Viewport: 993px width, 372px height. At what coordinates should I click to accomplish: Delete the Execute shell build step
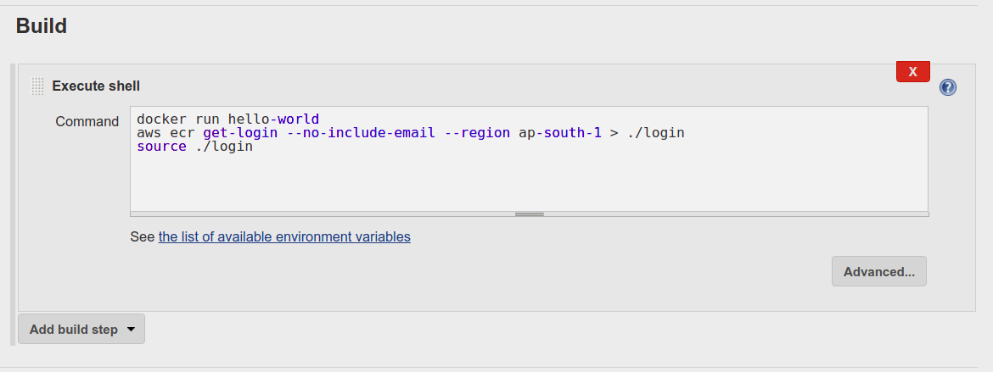click(912, 72)
